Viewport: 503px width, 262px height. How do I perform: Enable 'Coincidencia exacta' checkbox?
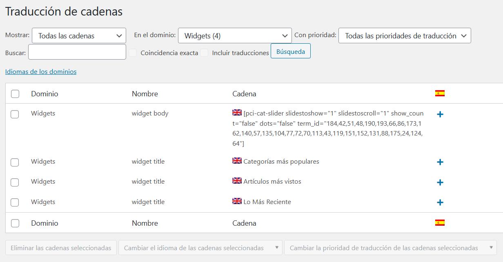coord(133,53)
